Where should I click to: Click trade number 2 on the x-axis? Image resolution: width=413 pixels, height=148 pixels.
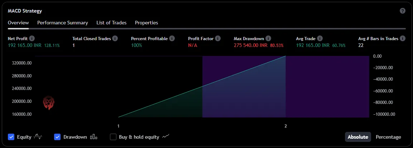pyautogui.click(x=285, y=126)
